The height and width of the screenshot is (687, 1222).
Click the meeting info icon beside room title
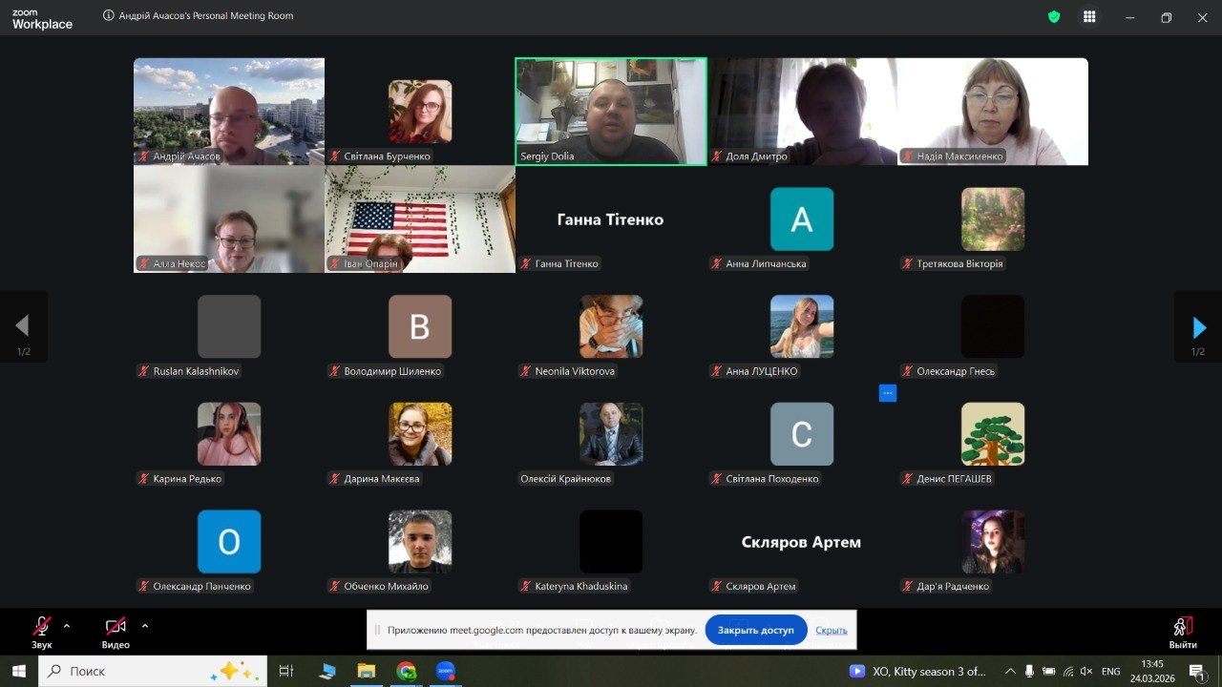coord(108,16)
